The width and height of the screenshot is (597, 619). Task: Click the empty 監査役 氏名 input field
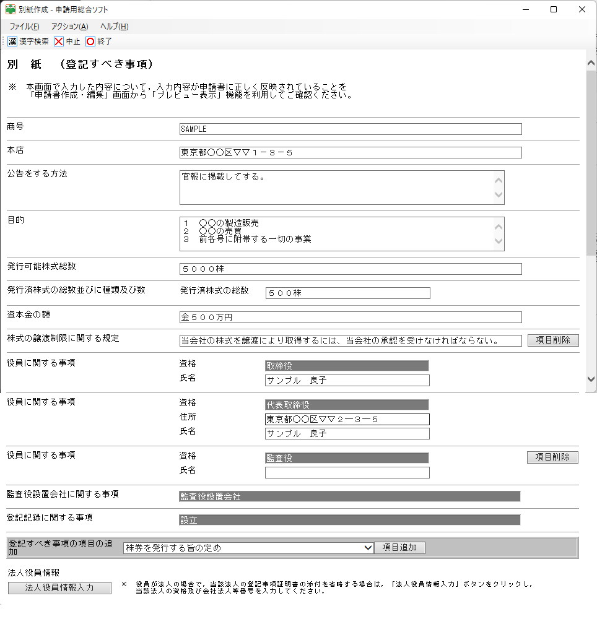pos(347,473)
